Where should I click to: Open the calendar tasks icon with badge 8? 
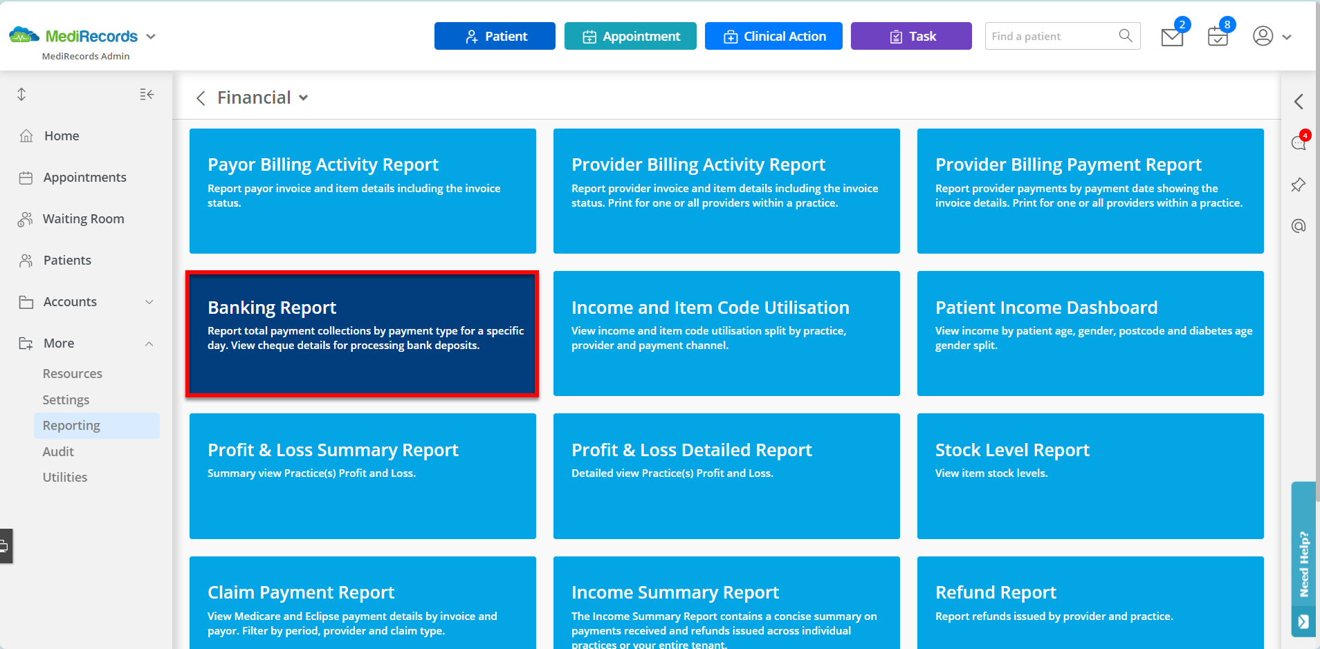pyautogui.click(x=1218, y=37)
